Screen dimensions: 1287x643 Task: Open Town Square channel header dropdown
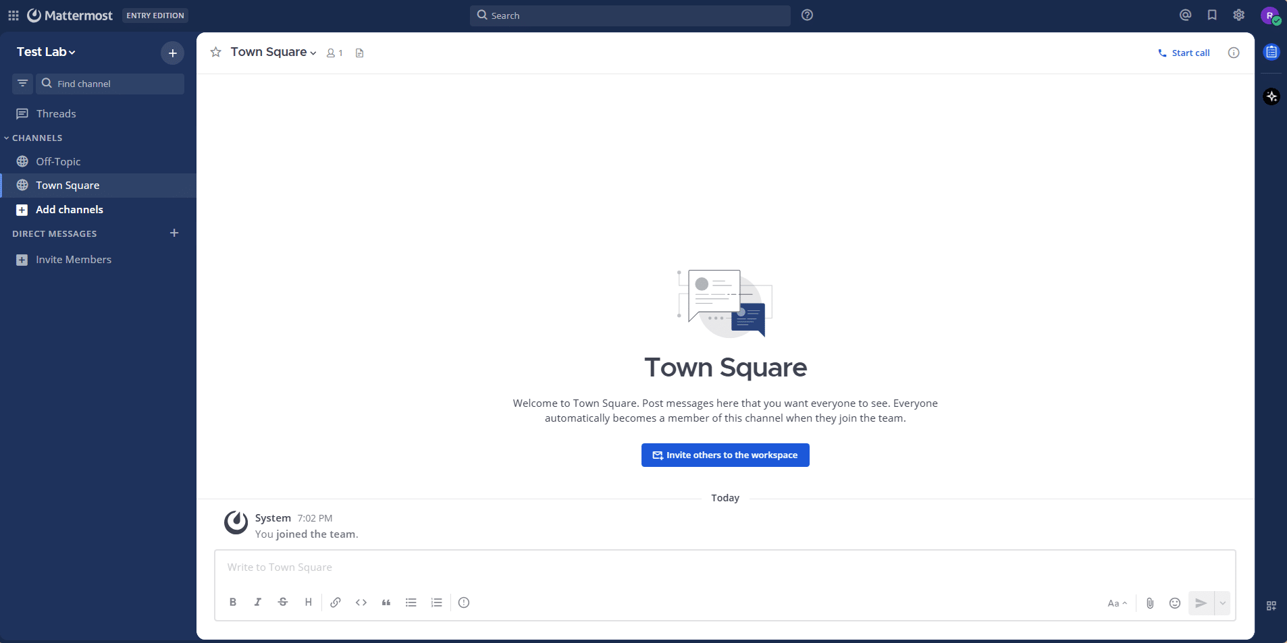(273, 52)
